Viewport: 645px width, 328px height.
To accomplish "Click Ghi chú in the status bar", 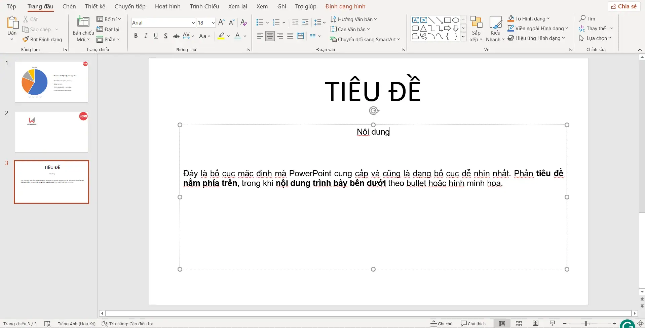I will coord(441,323).
